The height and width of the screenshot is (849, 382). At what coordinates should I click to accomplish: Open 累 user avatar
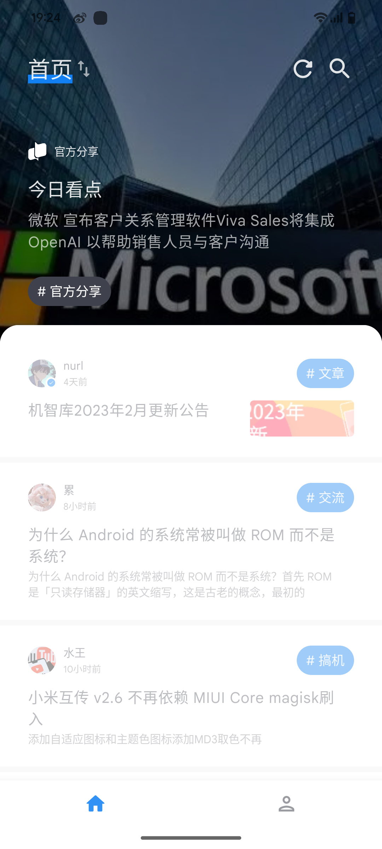42,498
